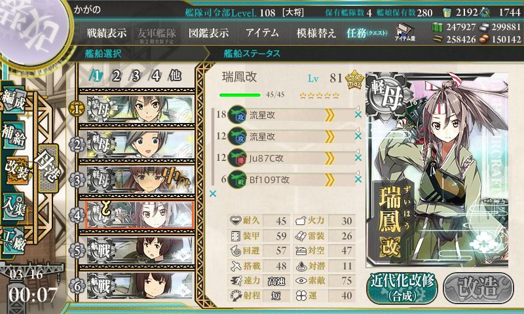Viewport: 524px width, 314px height.
Task: Open the 補給 resupply sidebar icon
Action: (x=14, y=135)
